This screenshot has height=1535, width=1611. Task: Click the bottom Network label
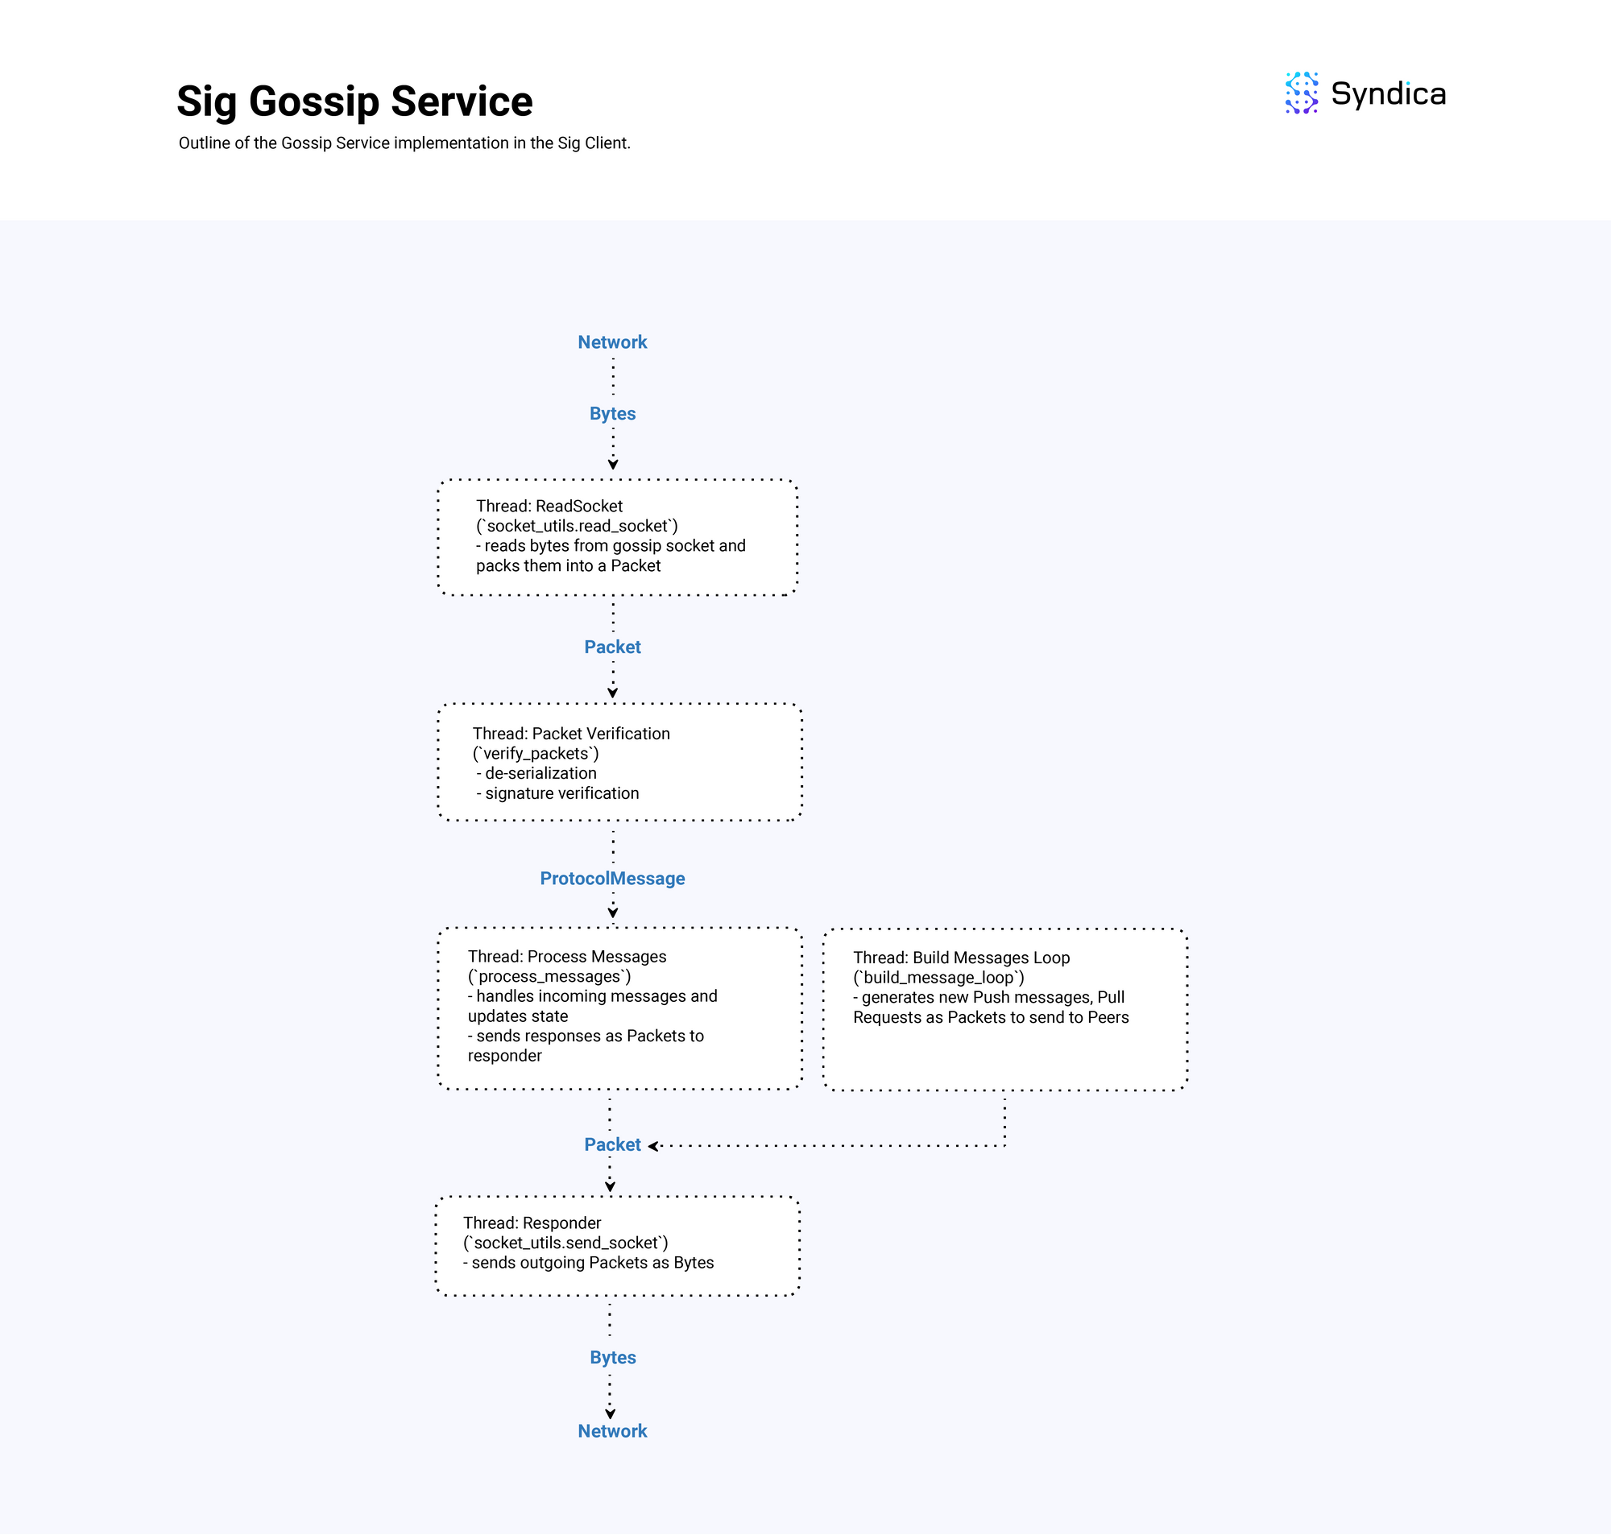[x=612, y=1431]
